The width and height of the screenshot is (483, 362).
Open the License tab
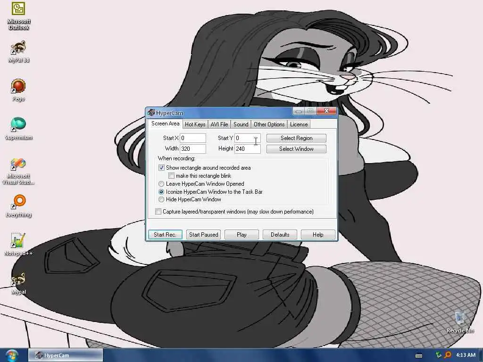[299, 124]
